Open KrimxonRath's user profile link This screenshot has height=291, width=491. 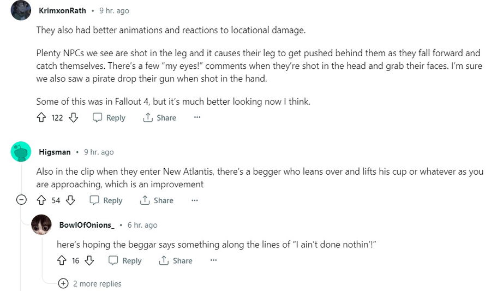(62, 10)
